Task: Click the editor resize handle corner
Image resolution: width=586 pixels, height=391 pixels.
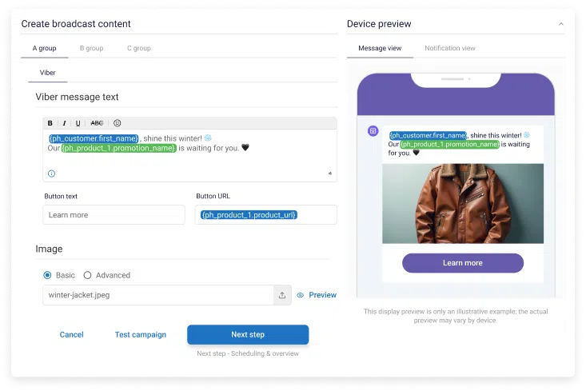Action: (x=330, y=173)
